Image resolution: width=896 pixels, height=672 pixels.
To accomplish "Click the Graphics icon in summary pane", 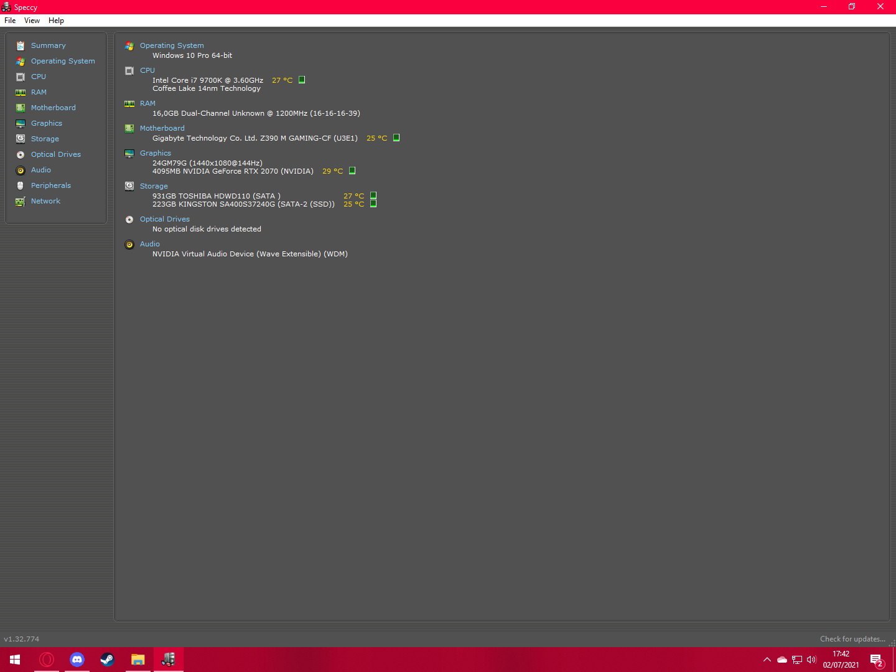I will [x=129, y=153].
